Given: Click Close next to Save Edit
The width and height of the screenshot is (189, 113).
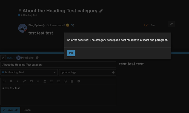Looking at the screenshot, I should 27,110.
